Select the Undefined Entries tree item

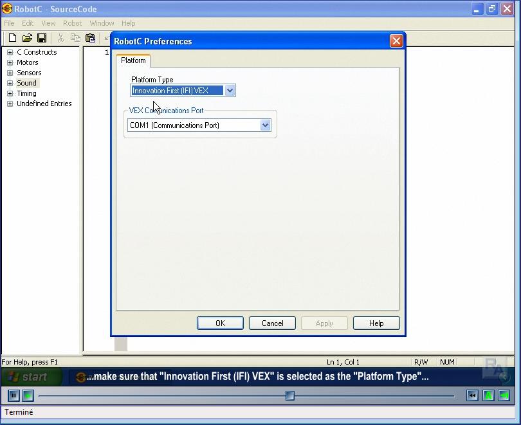click(x=44, y=104)
